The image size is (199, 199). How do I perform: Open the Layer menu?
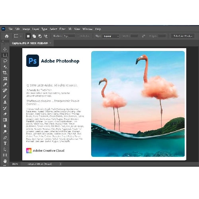click(36, 29)
